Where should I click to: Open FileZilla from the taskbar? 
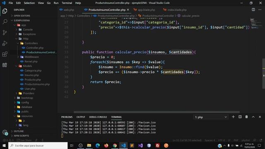click(x=157, y=145)
